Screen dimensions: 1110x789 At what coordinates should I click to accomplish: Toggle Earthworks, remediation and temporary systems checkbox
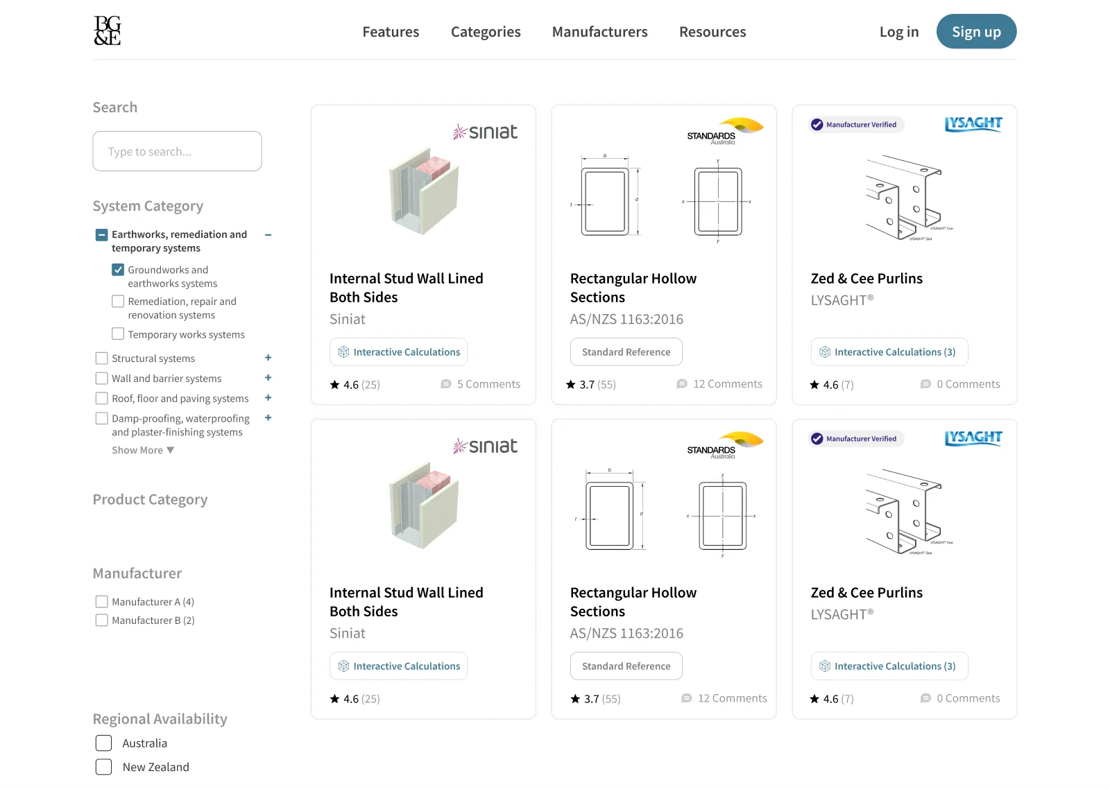click(x=101, y=234)
